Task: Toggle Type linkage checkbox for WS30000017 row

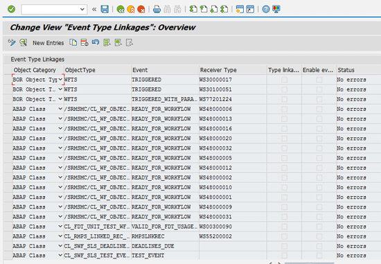Action: coord(284,80)
